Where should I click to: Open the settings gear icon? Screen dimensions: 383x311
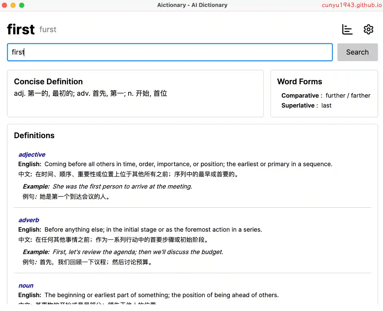point(368,29)
